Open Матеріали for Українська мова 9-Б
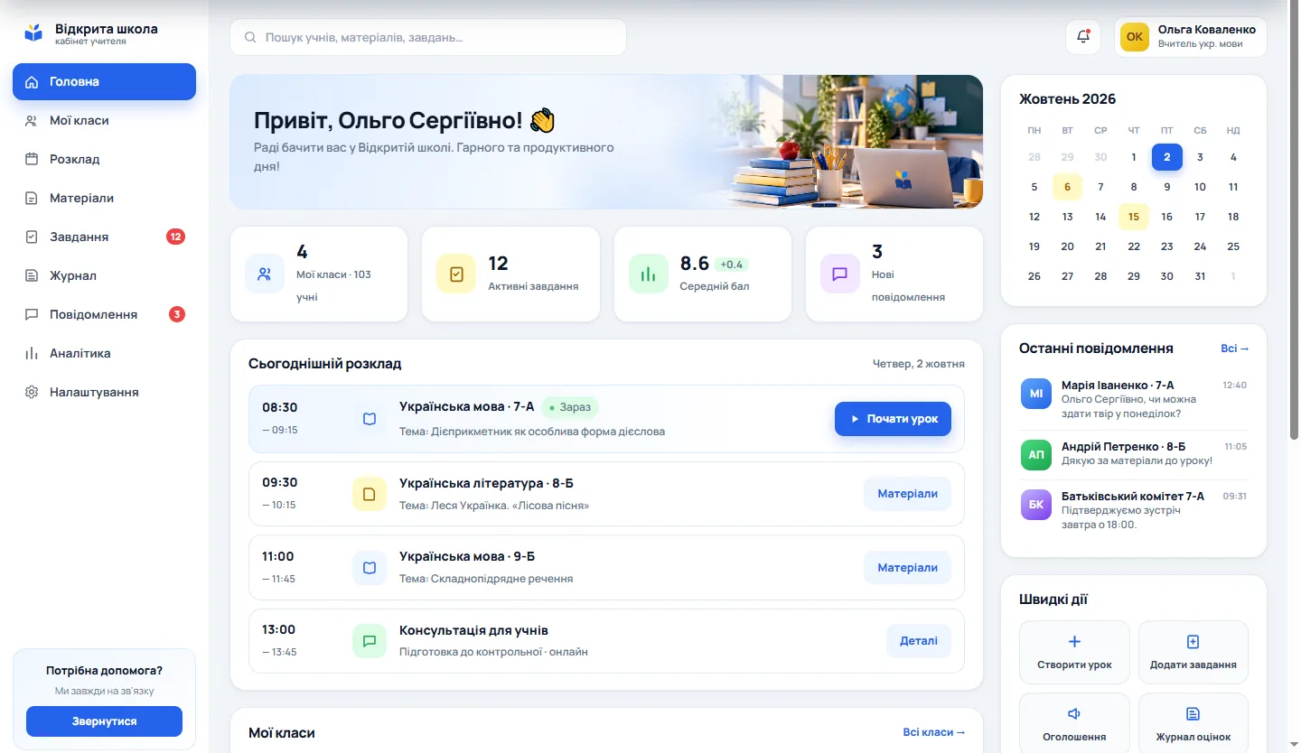Image resolution: width=1301 pixels, height=753 pixels. pyautogui.click(x=907, y=568)
